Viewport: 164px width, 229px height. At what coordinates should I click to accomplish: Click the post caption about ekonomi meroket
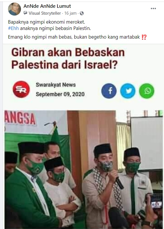click(47, 22)
